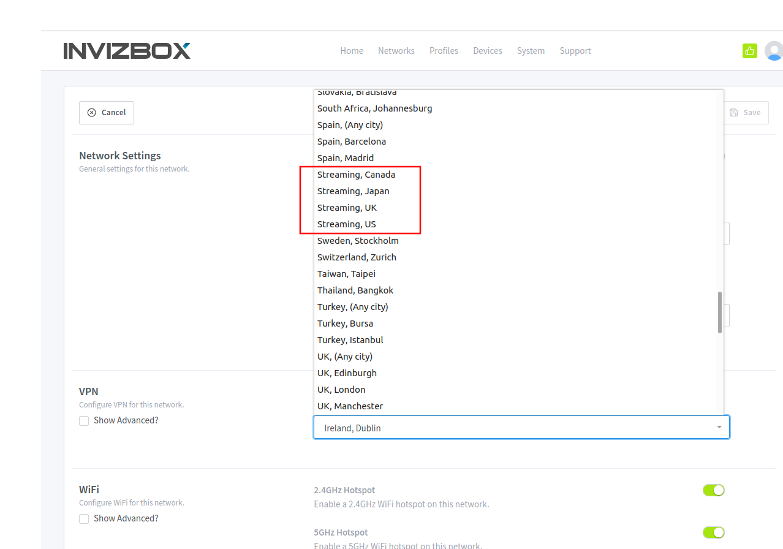Viewport: 783px width, 549px height.
Task: Open the user profile avatar
Action: point(774,51)
